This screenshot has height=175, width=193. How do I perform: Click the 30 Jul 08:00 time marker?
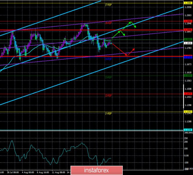tap(13, 172)
